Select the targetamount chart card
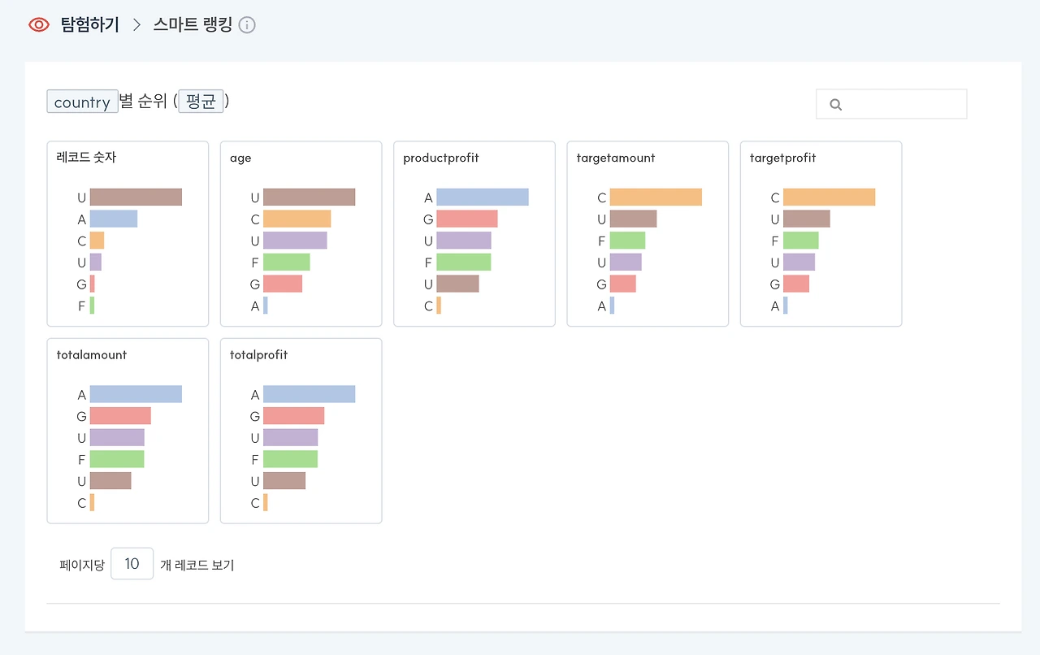Viewport: 1040px width, 655px height. click(x=648, y=234)
